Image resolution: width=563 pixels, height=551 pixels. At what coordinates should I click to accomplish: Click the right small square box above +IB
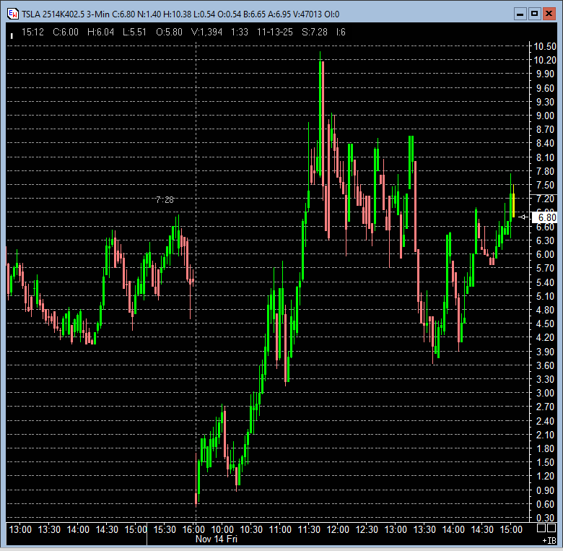[x=552, y=529]
